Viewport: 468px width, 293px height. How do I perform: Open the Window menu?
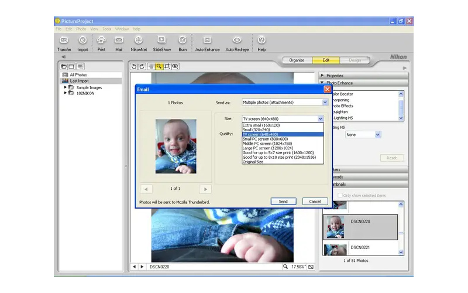122,29
